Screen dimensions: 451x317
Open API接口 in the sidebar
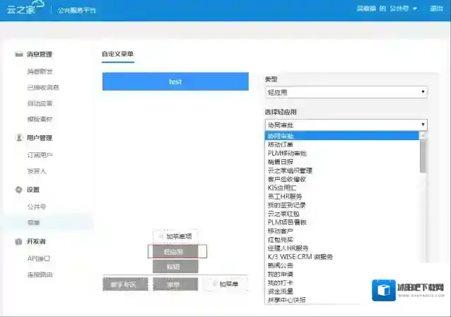tap(38, 258)
